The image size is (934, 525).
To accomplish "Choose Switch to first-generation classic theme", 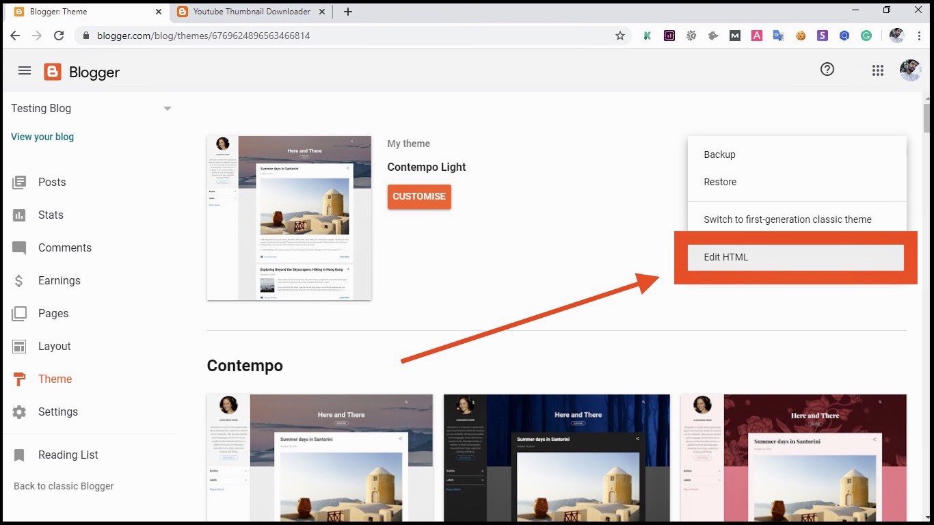I will 797,219.
